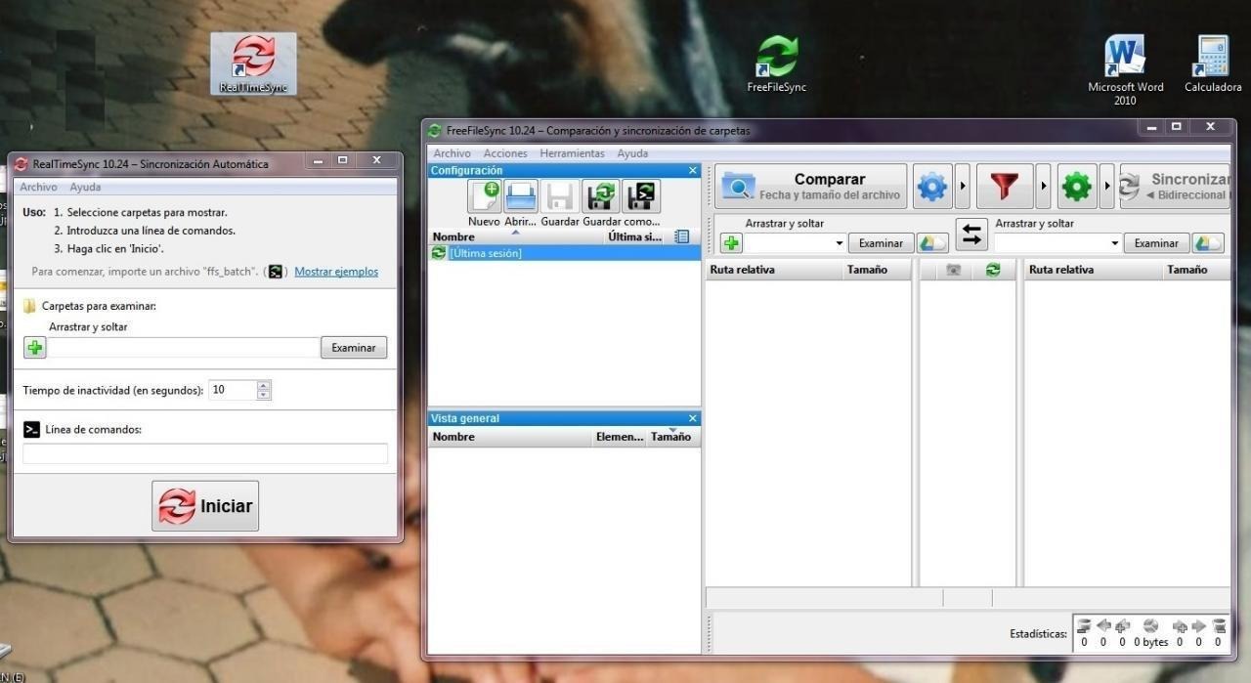This screenshot has height=683, width=1251.
Task: Open the green gear synchronization settings
Action: (x=1077, y=187)
